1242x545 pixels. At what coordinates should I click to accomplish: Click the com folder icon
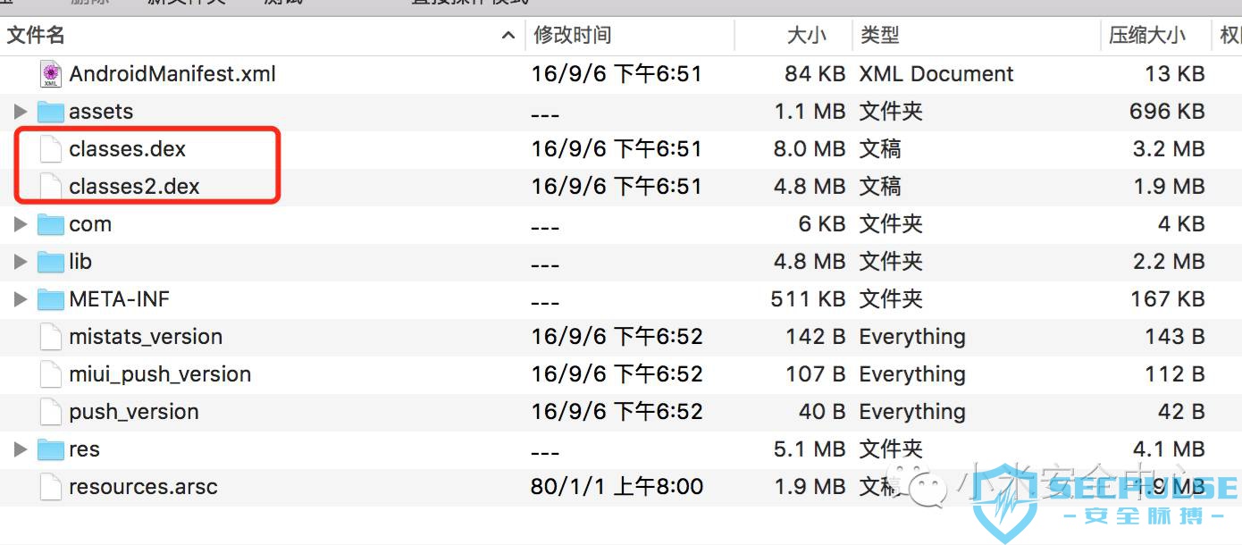(x=51, y=224)
